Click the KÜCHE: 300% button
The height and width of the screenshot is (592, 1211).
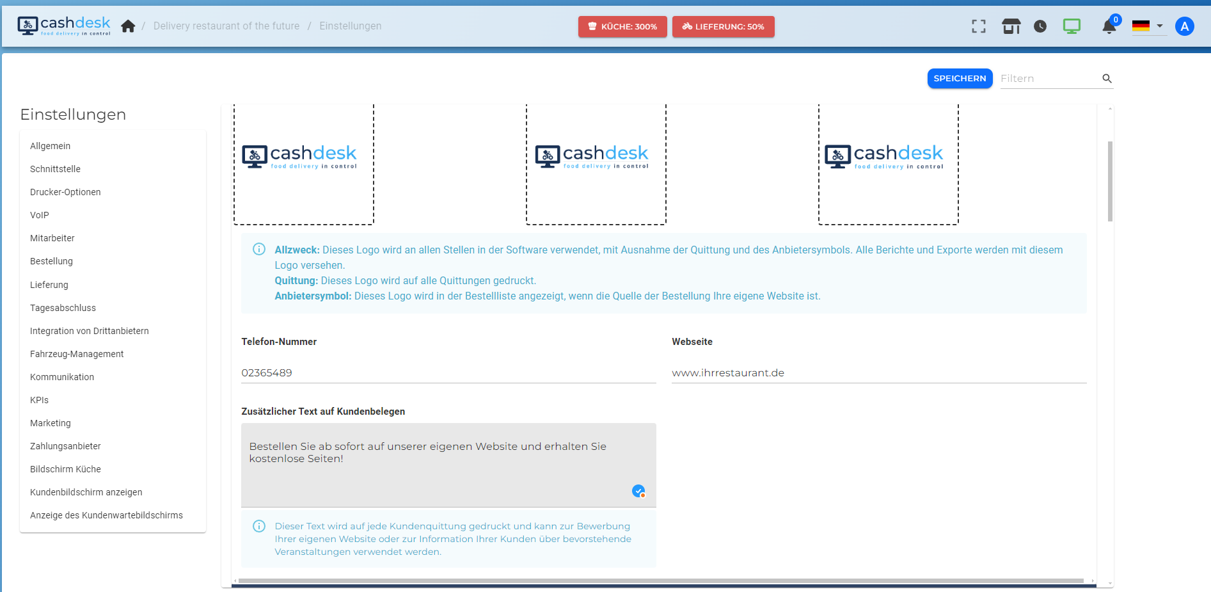tap(622, 26)
